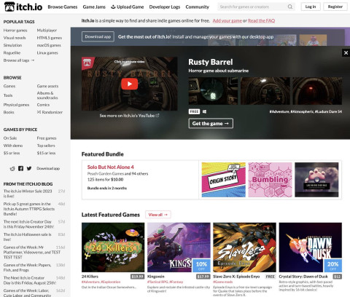This screenshot has width=350, height=297.
Task: Click the Windows platform icon
Action: (x=204, y=111)
